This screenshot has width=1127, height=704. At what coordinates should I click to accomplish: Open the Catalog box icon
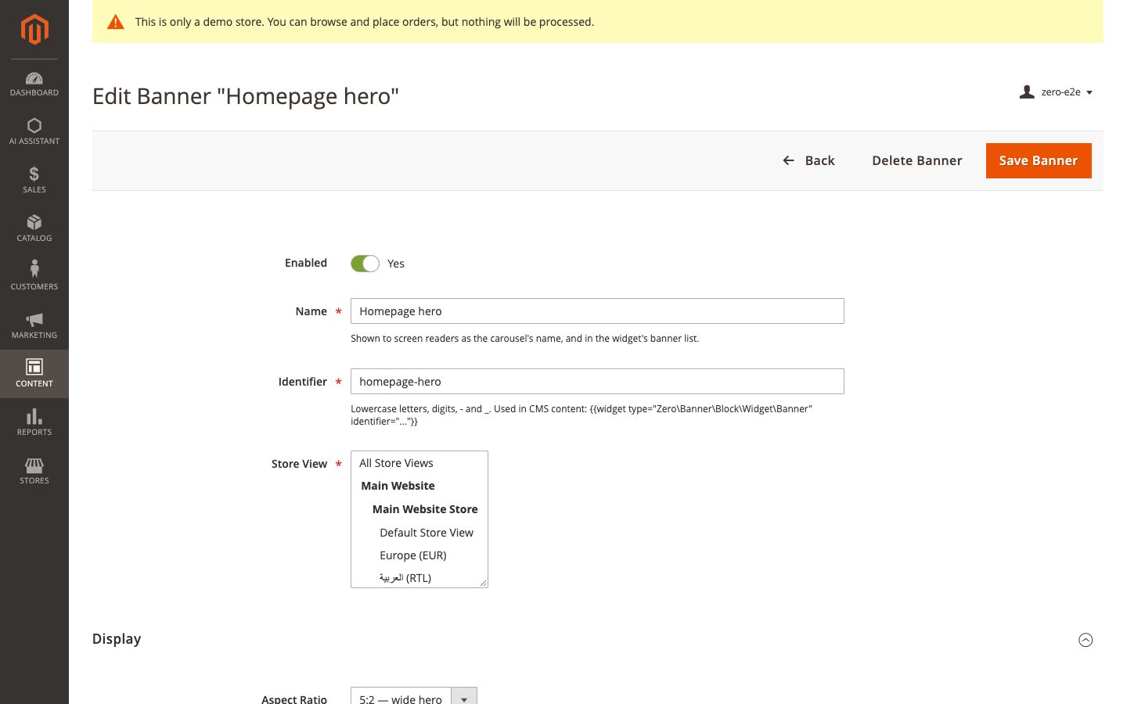point(34,222)
